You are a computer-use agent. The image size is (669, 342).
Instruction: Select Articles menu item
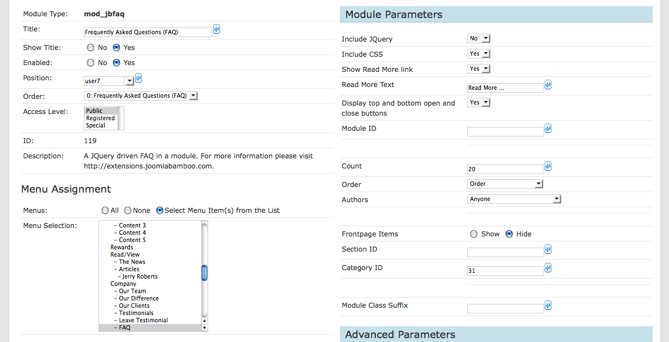pos(150,269)
